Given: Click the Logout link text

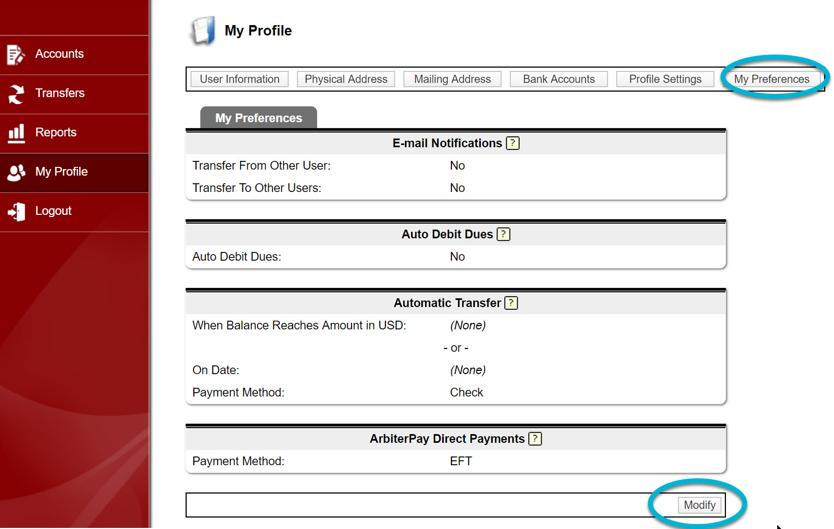Looking at the screenshot, I should coord(53,211).
